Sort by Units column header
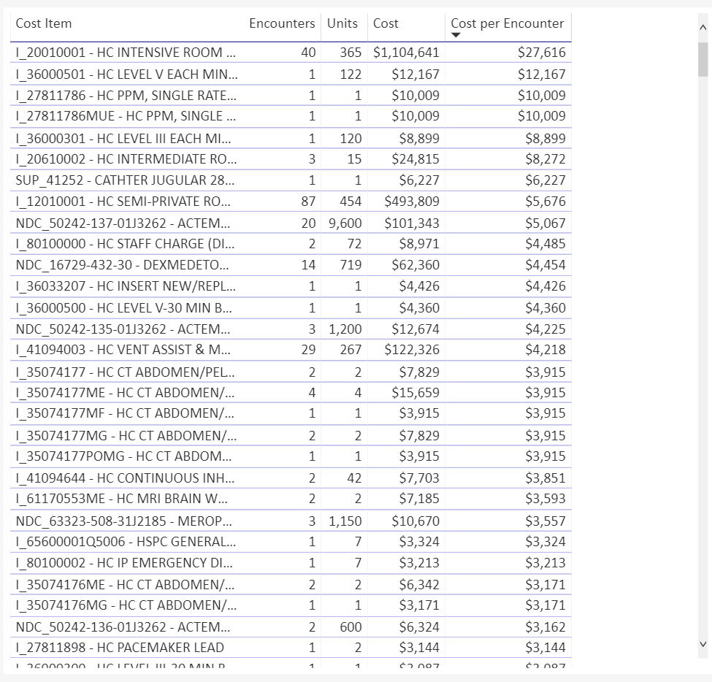Viewport: 712px width, 682px height. coord(342,23)
